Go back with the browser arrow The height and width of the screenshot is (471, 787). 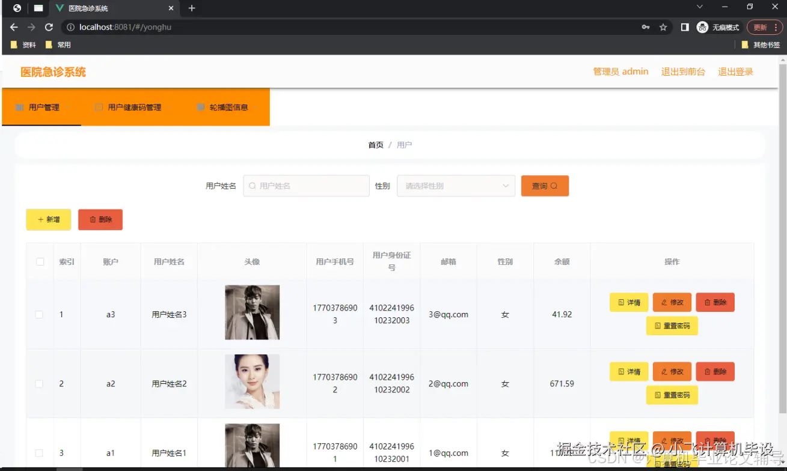click(14, 27)
